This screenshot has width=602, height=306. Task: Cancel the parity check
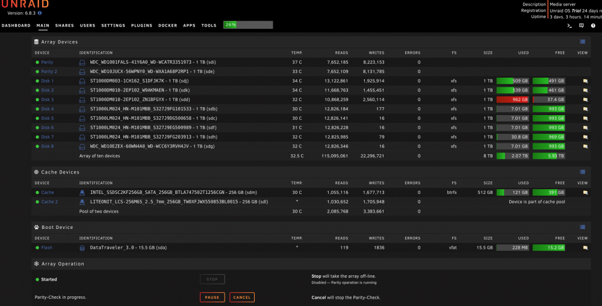click(242, 297)
